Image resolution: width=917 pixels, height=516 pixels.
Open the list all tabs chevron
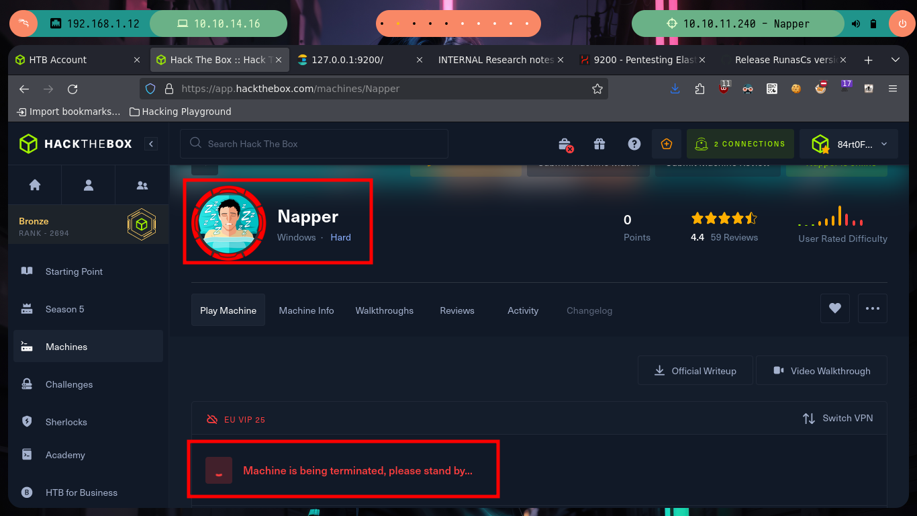pyautogui.click(x=895, y=60)
